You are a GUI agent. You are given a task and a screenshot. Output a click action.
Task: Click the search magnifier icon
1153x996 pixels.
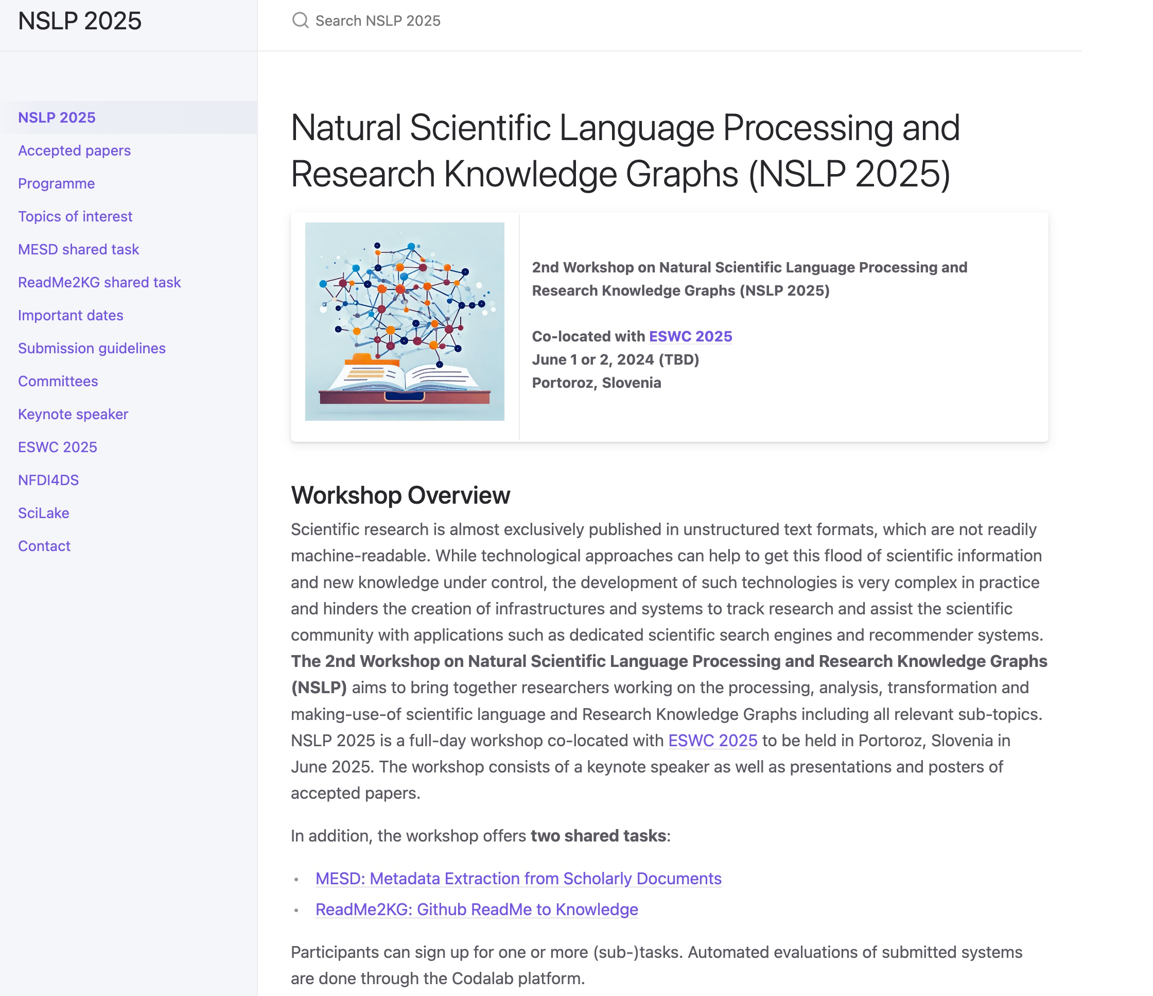click(x=300, y=21)
